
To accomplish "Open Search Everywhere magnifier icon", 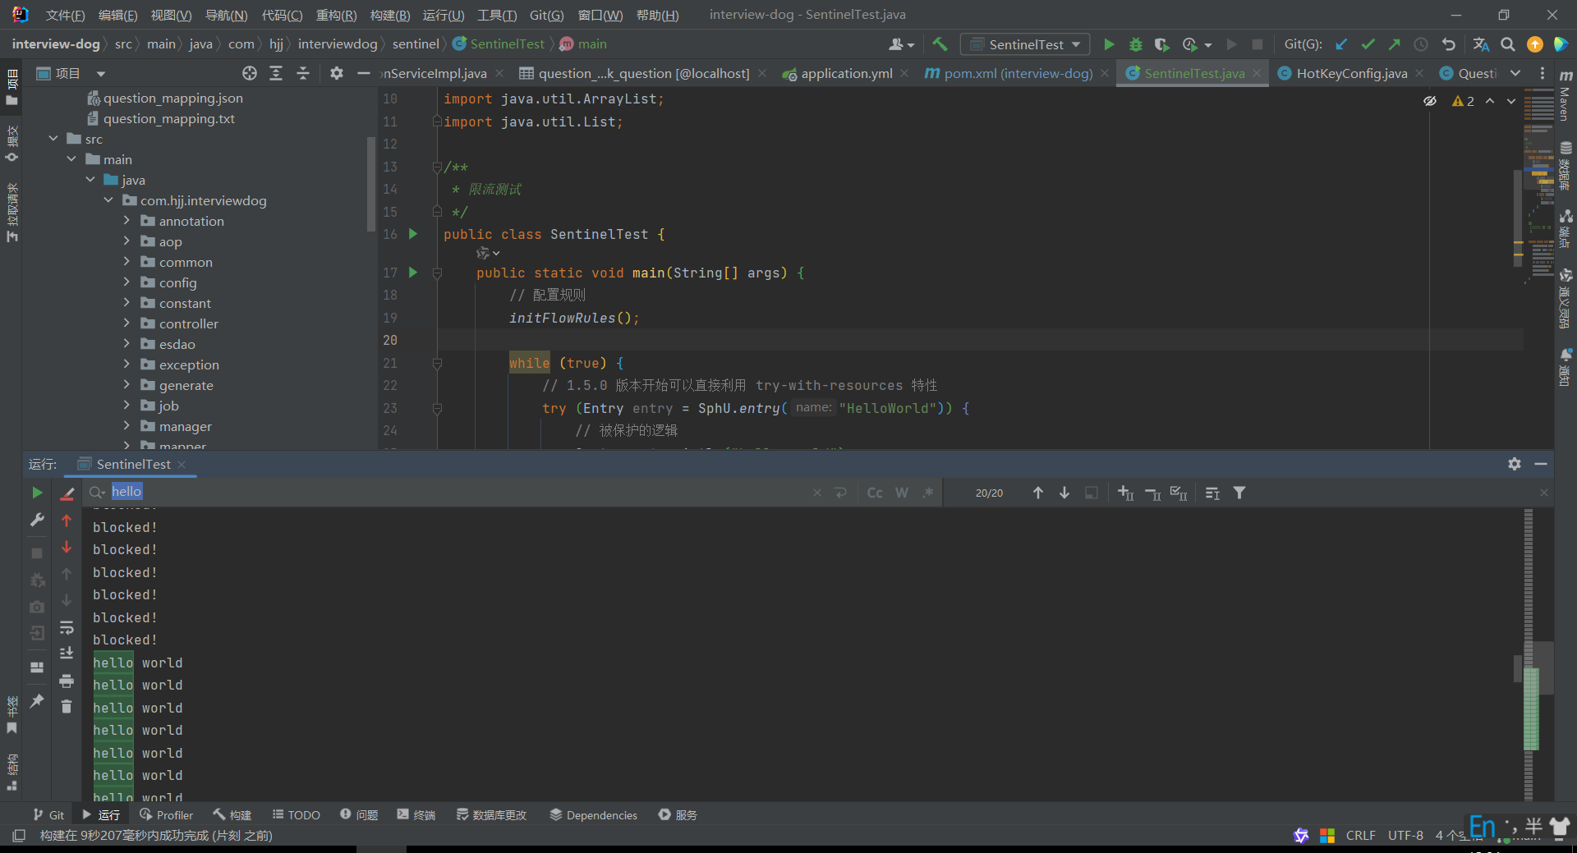I will (x=1508, y=44).
